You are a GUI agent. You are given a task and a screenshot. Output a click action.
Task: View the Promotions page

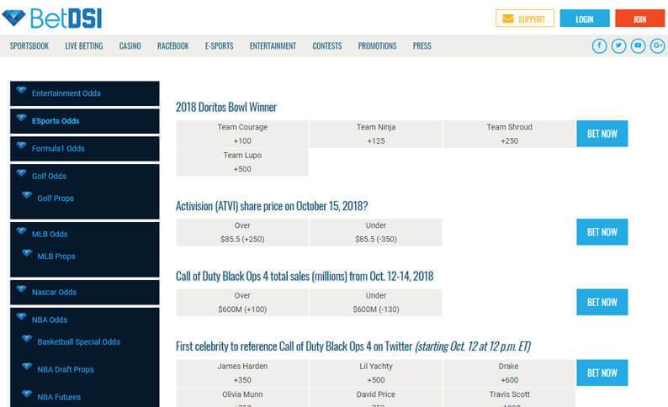pyautogui.click(x=377, y=46)
